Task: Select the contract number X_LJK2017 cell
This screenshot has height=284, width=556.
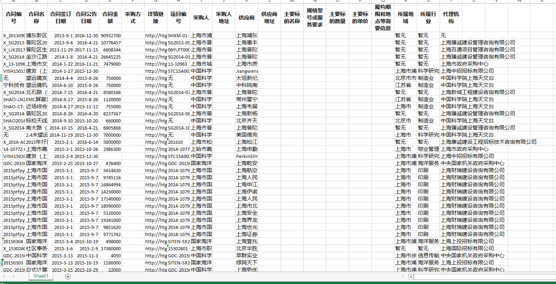Action: tap(14, 50)
